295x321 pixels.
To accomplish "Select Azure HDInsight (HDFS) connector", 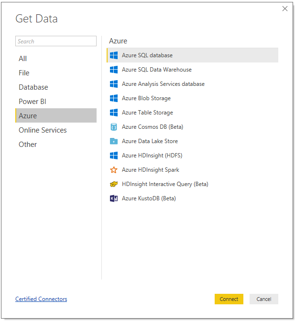I will tap(192, 155).
